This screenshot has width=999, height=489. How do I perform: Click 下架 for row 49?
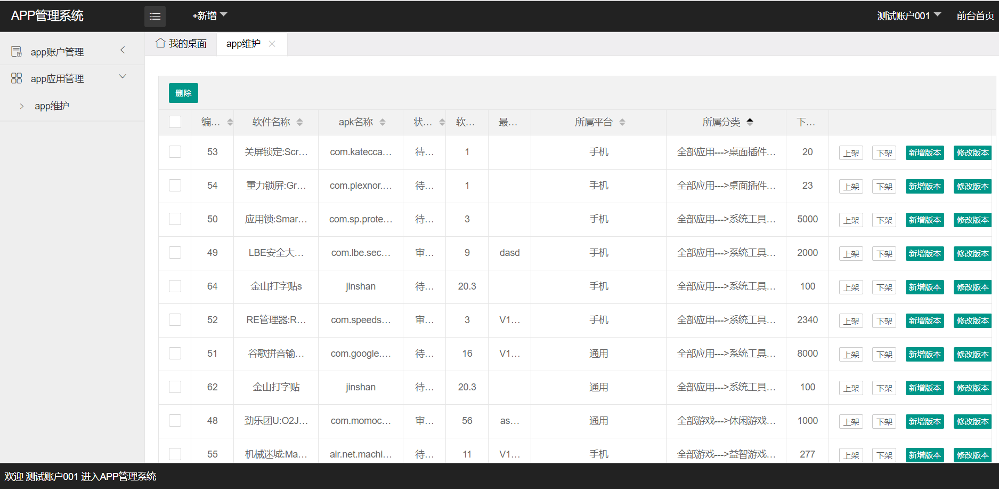(884, 254)
